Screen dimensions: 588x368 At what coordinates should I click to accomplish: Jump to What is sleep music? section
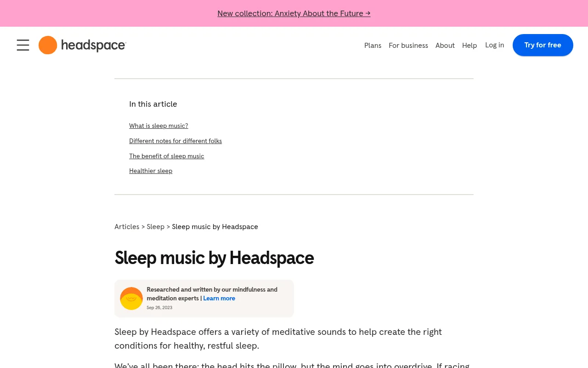pos(158,126)
